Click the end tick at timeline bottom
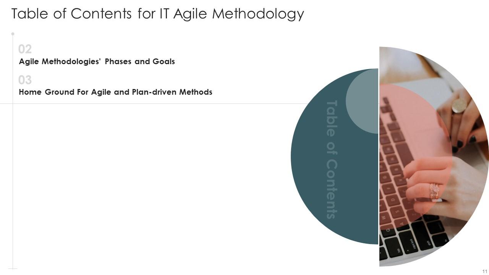 tap(13, 269)
